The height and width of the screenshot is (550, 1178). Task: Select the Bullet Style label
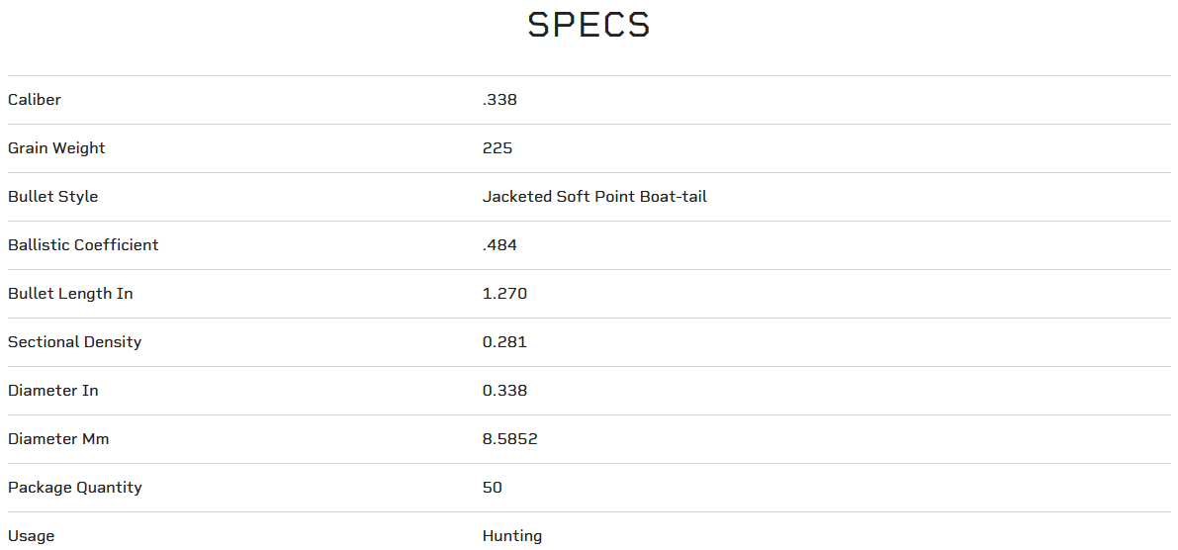click(53, 197)
